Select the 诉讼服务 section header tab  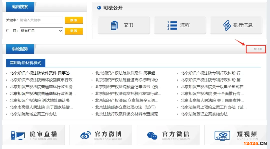pos(20,49)
